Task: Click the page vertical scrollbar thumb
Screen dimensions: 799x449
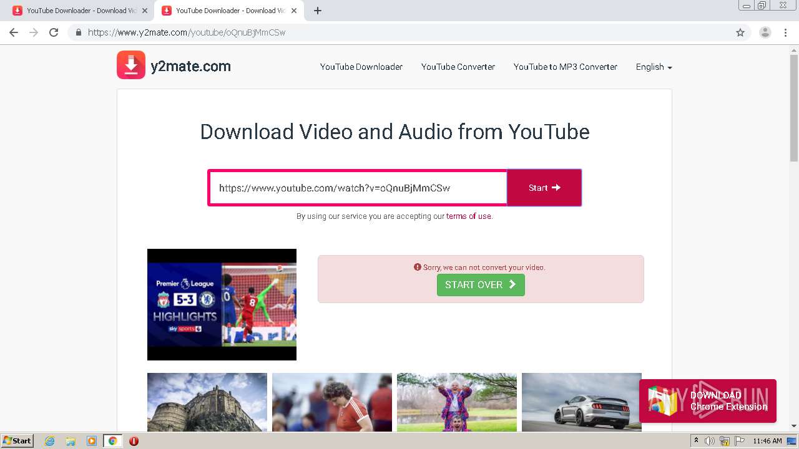Action: coord(794,108)
